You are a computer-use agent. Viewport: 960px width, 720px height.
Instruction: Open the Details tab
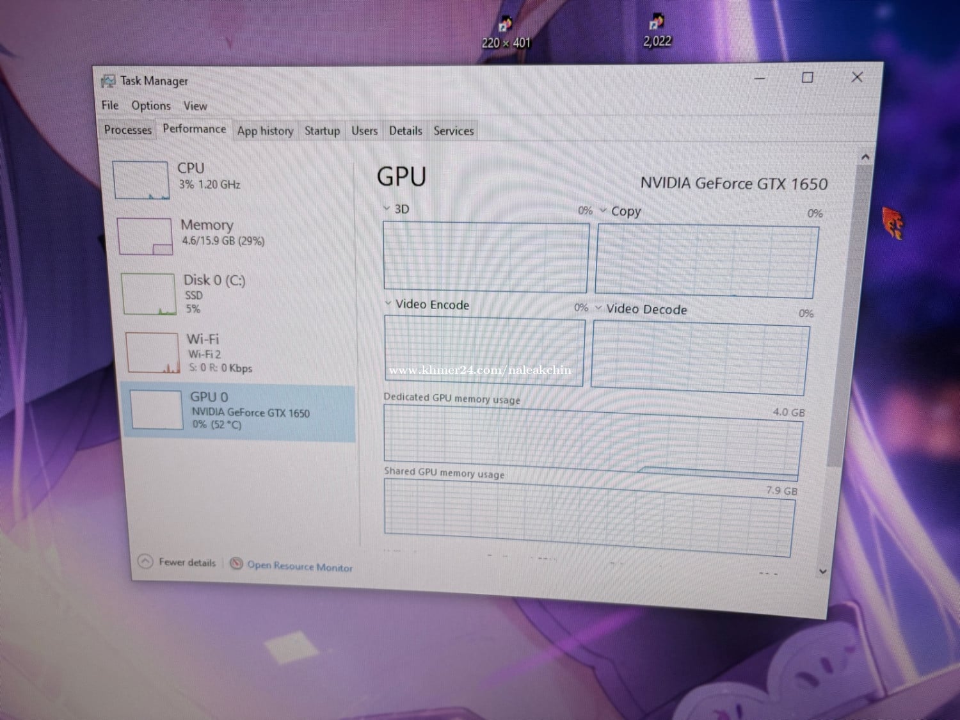click(x=406, y=131)
